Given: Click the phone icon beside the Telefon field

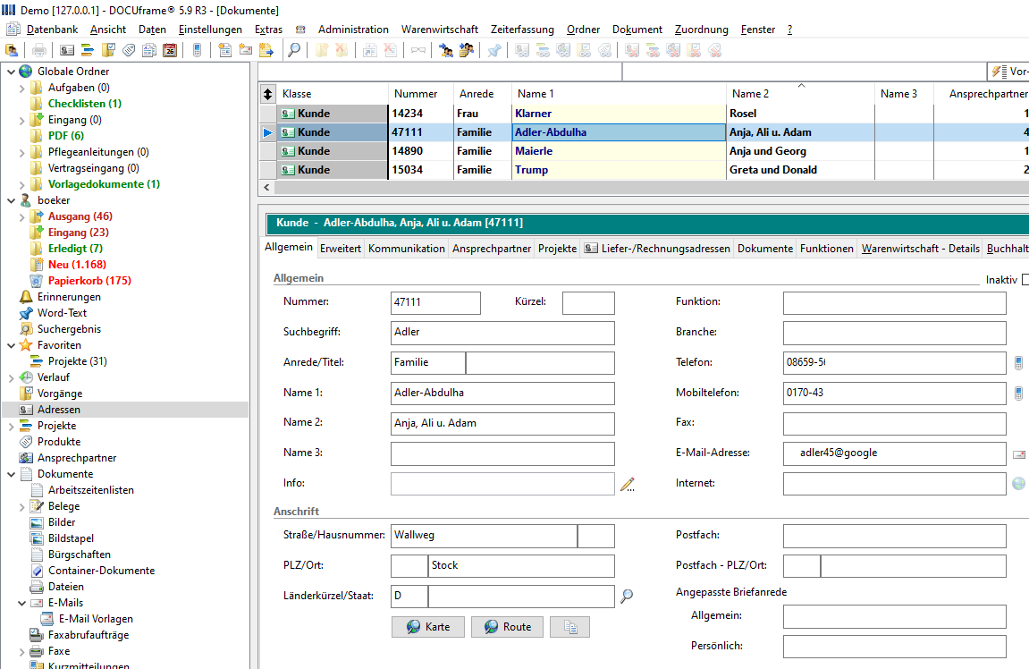Looking at the screenshot, I should [x=1018, y=363].
